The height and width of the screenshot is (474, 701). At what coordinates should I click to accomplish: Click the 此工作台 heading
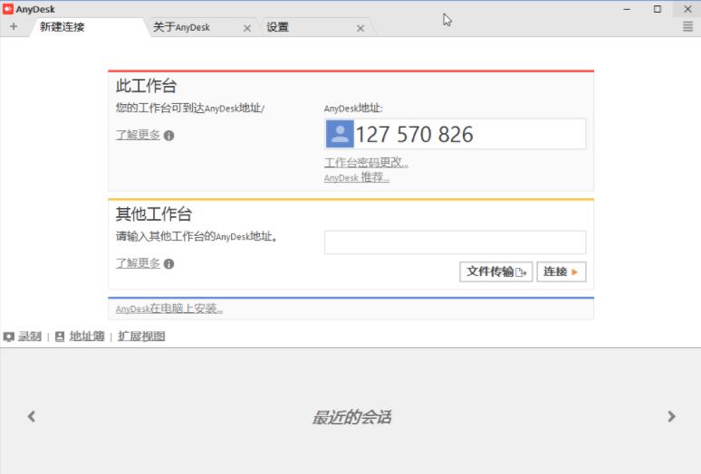[146, 86]
